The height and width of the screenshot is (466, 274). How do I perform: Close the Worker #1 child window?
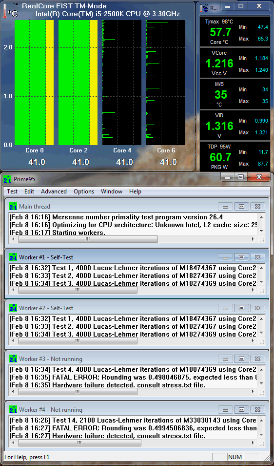pos(257,257)
